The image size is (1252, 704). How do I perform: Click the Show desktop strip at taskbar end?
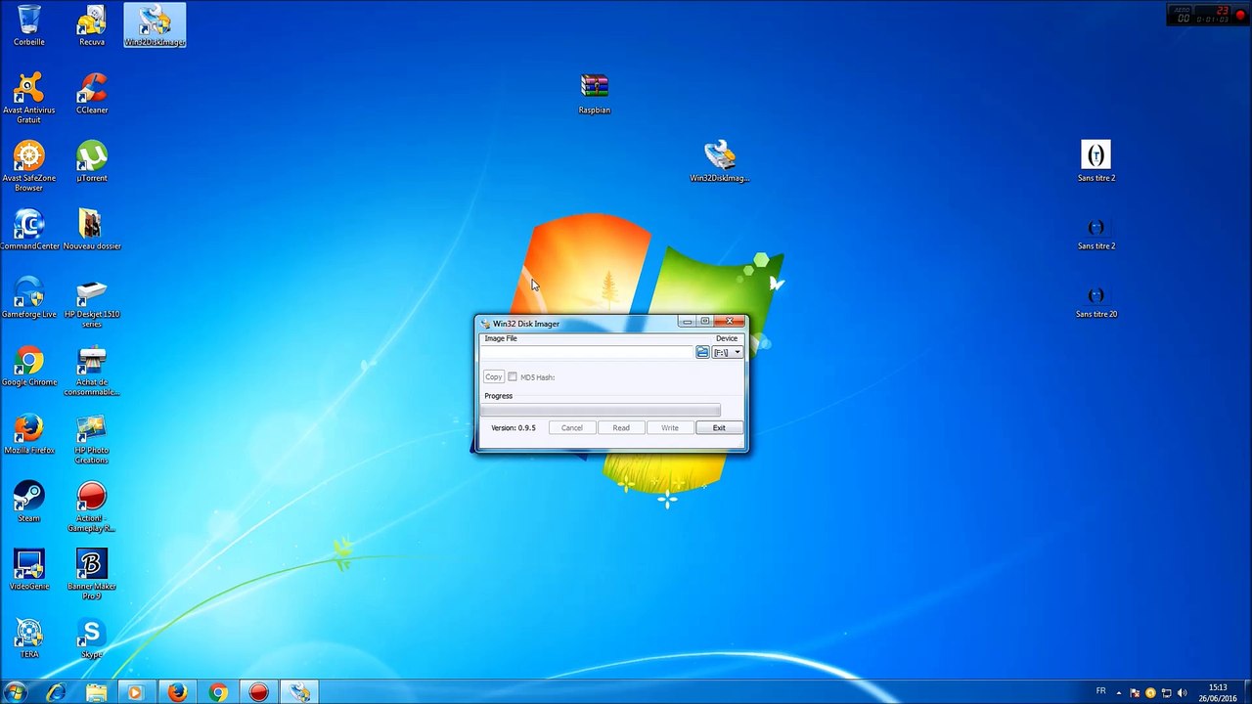(1246, 692)
